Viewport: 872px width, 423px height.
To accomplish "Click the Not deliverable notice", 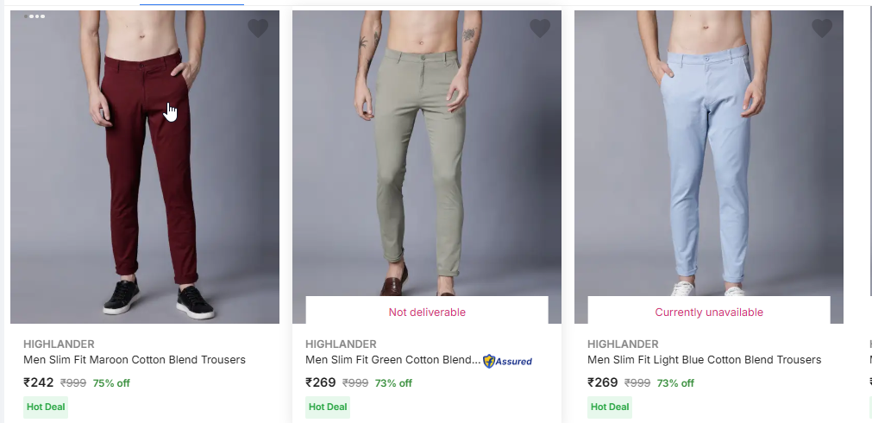I will pos(427,312).
